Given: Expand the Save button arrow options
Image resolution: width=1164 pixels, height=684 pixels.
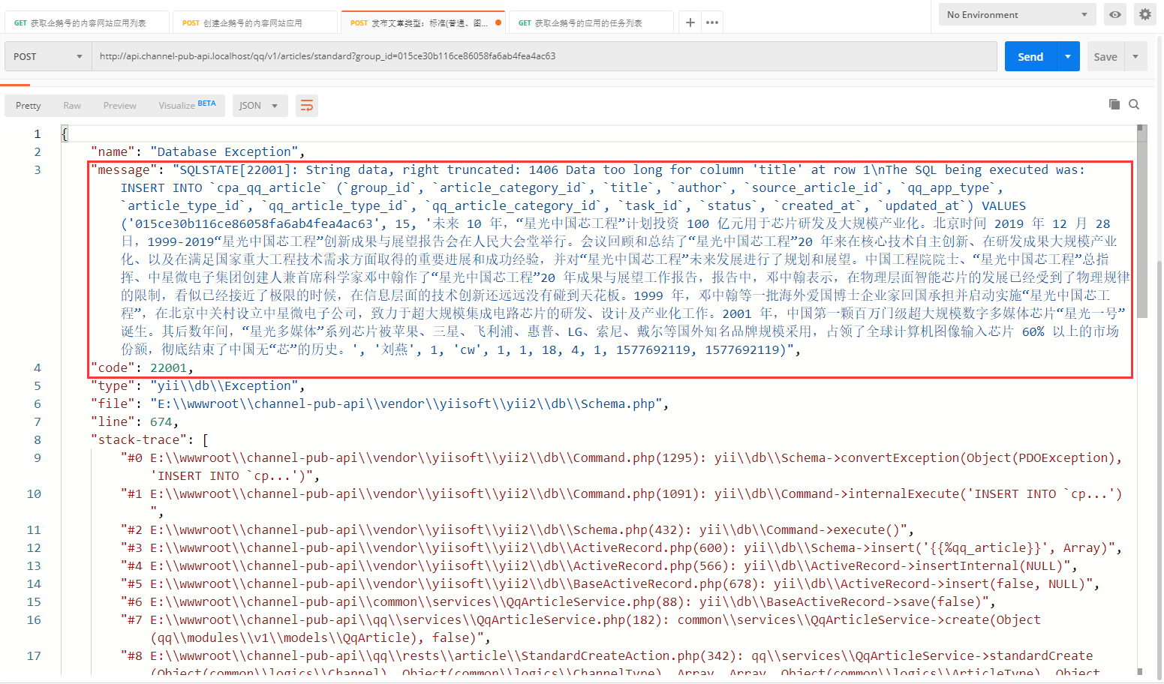Looking at the screenshot, I should pyautogui.click(x=1135, y=56).
